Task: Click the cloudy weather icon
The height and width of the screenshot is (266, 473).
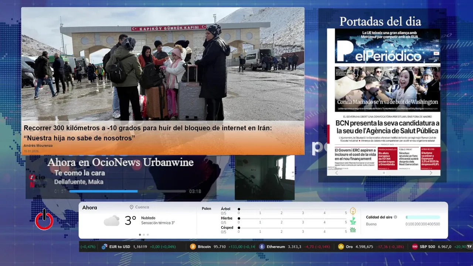Action: click(x=112, y=221)
